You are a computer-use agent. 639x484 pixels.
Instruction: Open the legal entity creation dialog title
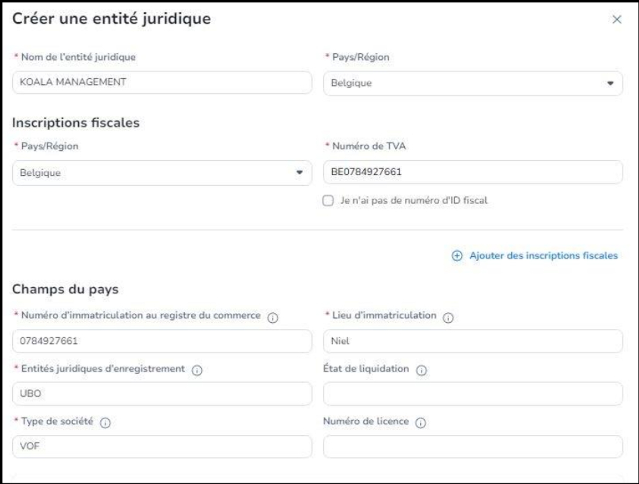coord(111,19)
